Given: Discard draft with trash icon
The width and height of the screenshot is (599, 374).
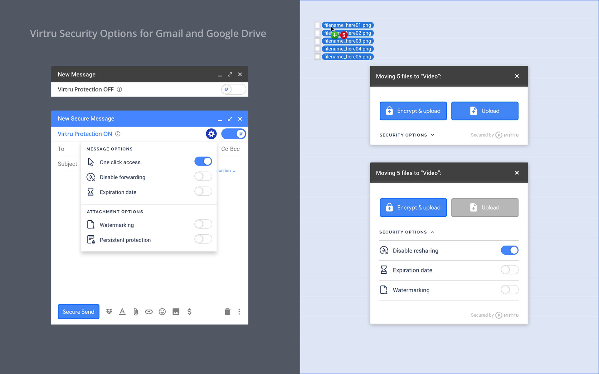Looking at the screenshot, I should pyautogui.click(x=227, y=311).
